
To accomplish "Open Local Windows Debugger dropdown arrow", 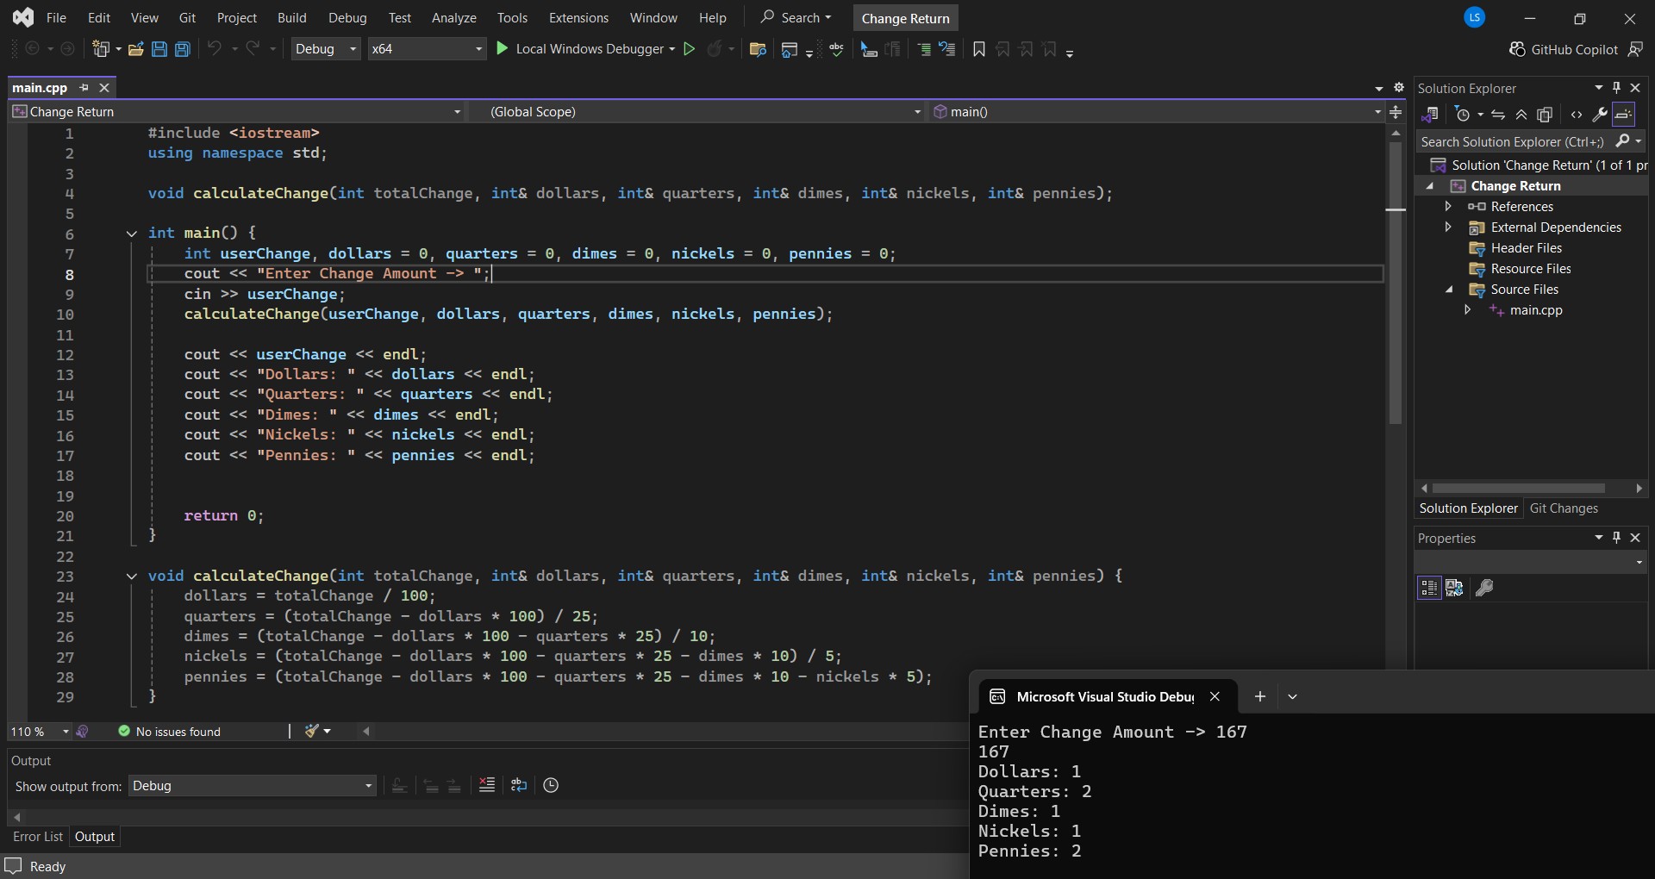I will pyautogui.click(x=671, y=49).
